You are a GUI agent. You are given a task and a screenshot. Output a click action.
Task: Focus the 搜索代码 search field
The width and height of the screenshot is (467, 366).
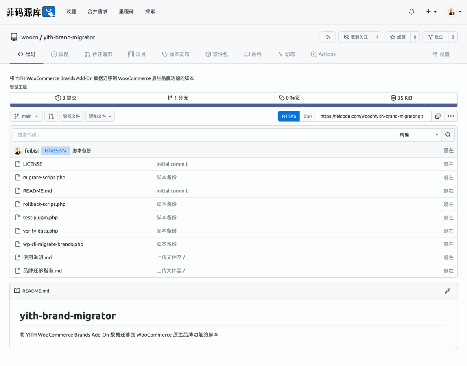(203, 135)
